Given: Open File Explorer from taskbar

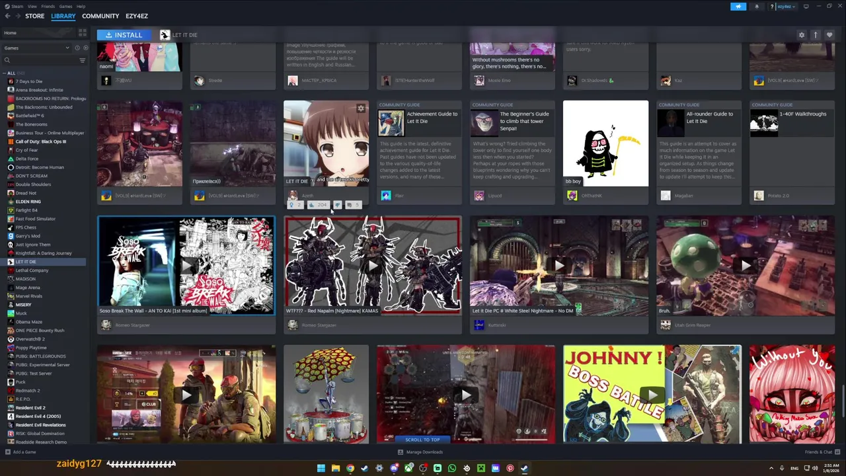Looking at the screenshot, I should 336,468.
